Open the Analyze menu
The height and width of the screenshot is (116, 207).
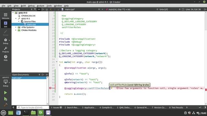[x=40, y=6]
